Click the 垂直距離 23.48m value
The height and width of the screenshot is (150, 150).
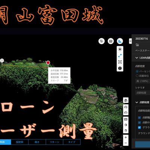(64, 77)
